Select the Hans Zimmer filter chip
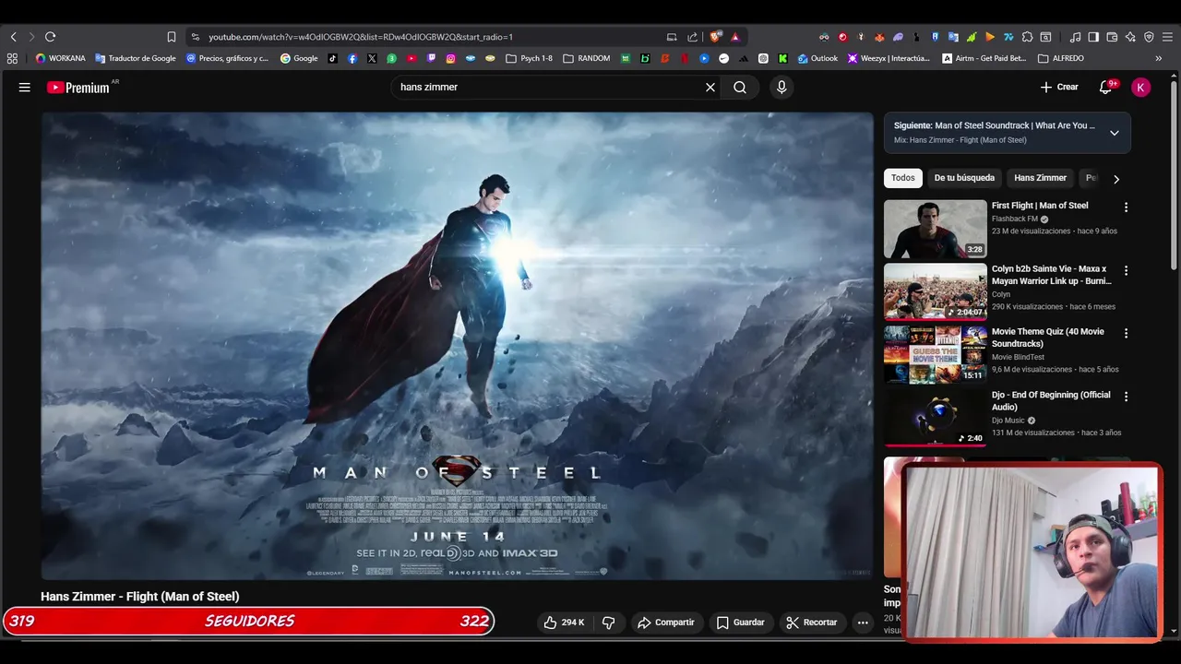1181x664 pixels. pos(1040,178)
